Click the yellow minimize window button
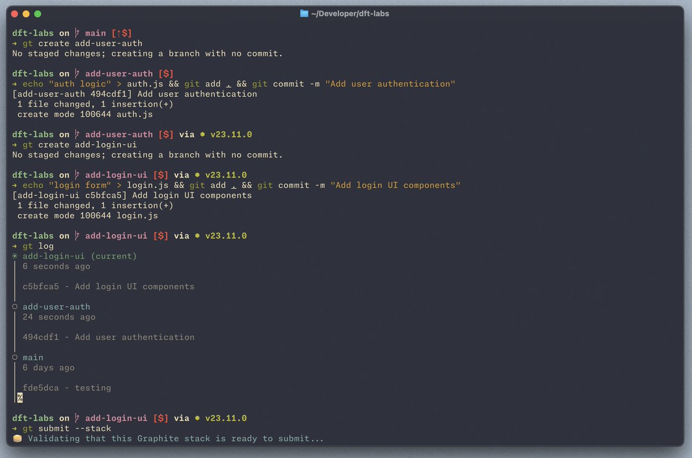 (x=27, y=13)
